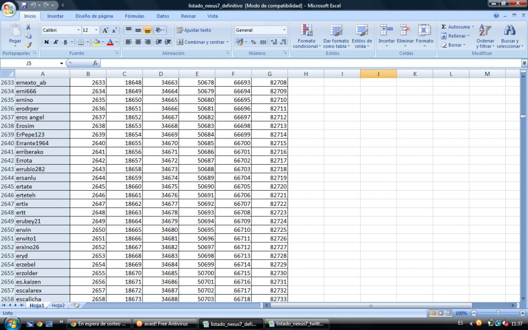528x330 pixels.
Task: Click the Format Painter brush icon
Action: click(29, 45)
